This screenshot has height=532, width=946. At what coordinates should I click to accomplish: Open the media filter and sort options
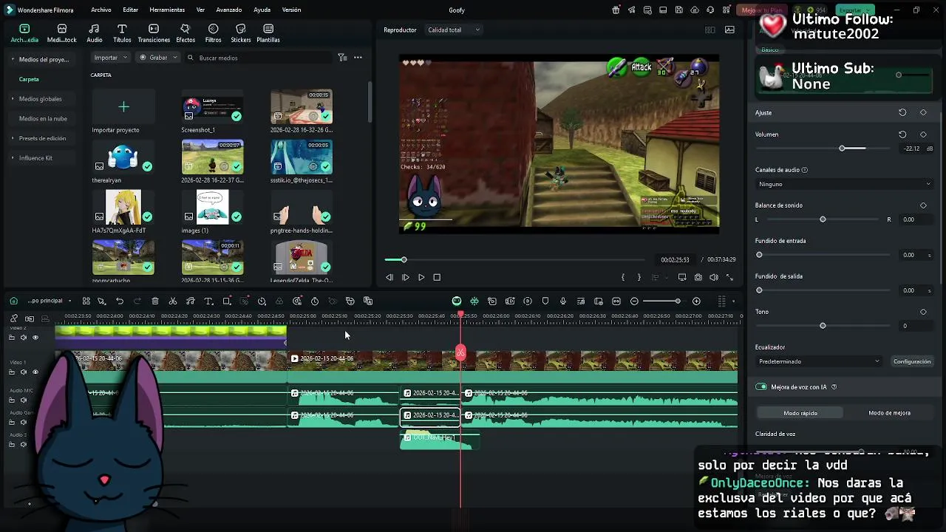point(342,58)
